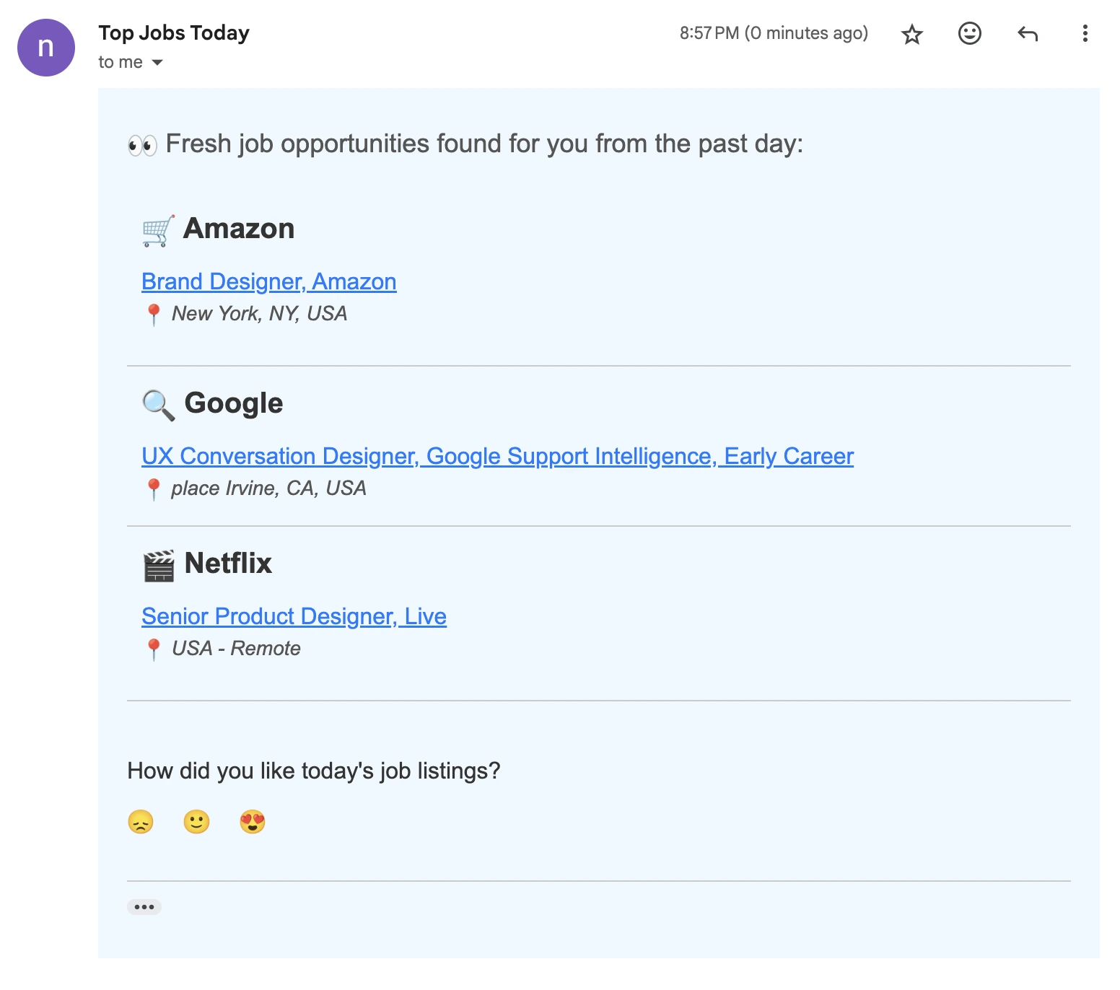Open the Brand Designer, Amazon job link
This screenshot has width=1120, height=990.
coord(269,281)
